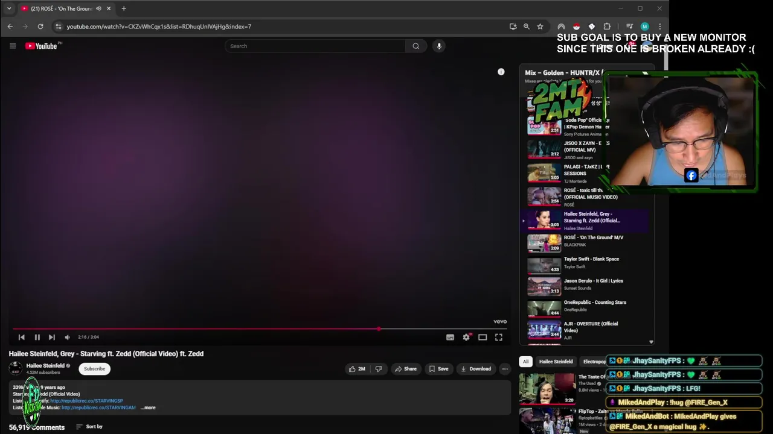
Task: Play OneRepublic - Counting Stars
Action: [584, 307]
